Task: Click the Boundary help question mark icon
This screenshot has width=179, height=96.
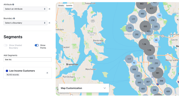Action: tap(14, 18)
